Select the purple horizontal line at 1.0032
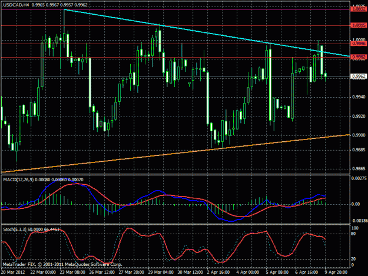Image resolution: width=368 pixels, height=276 pixels. [x=175, y=9]
